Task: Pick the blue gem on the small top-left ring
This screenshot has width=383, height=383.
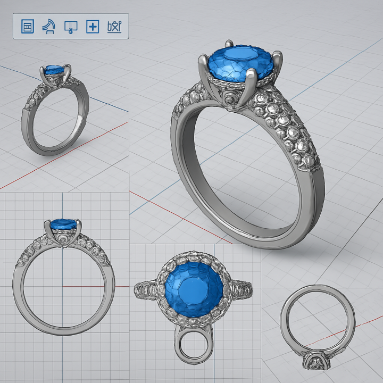Action: coord(54,70)
